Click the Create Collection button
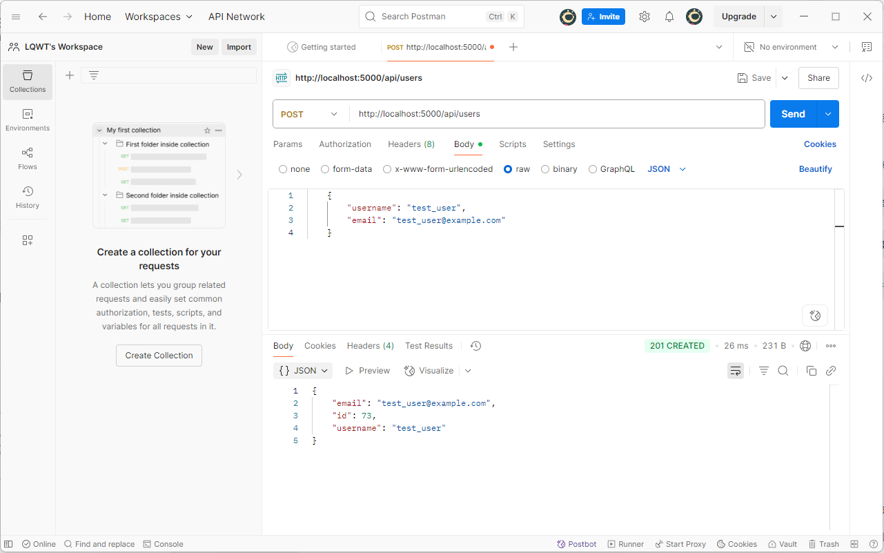884x553 pixels. pyautogui.click(x=159, y=356)
